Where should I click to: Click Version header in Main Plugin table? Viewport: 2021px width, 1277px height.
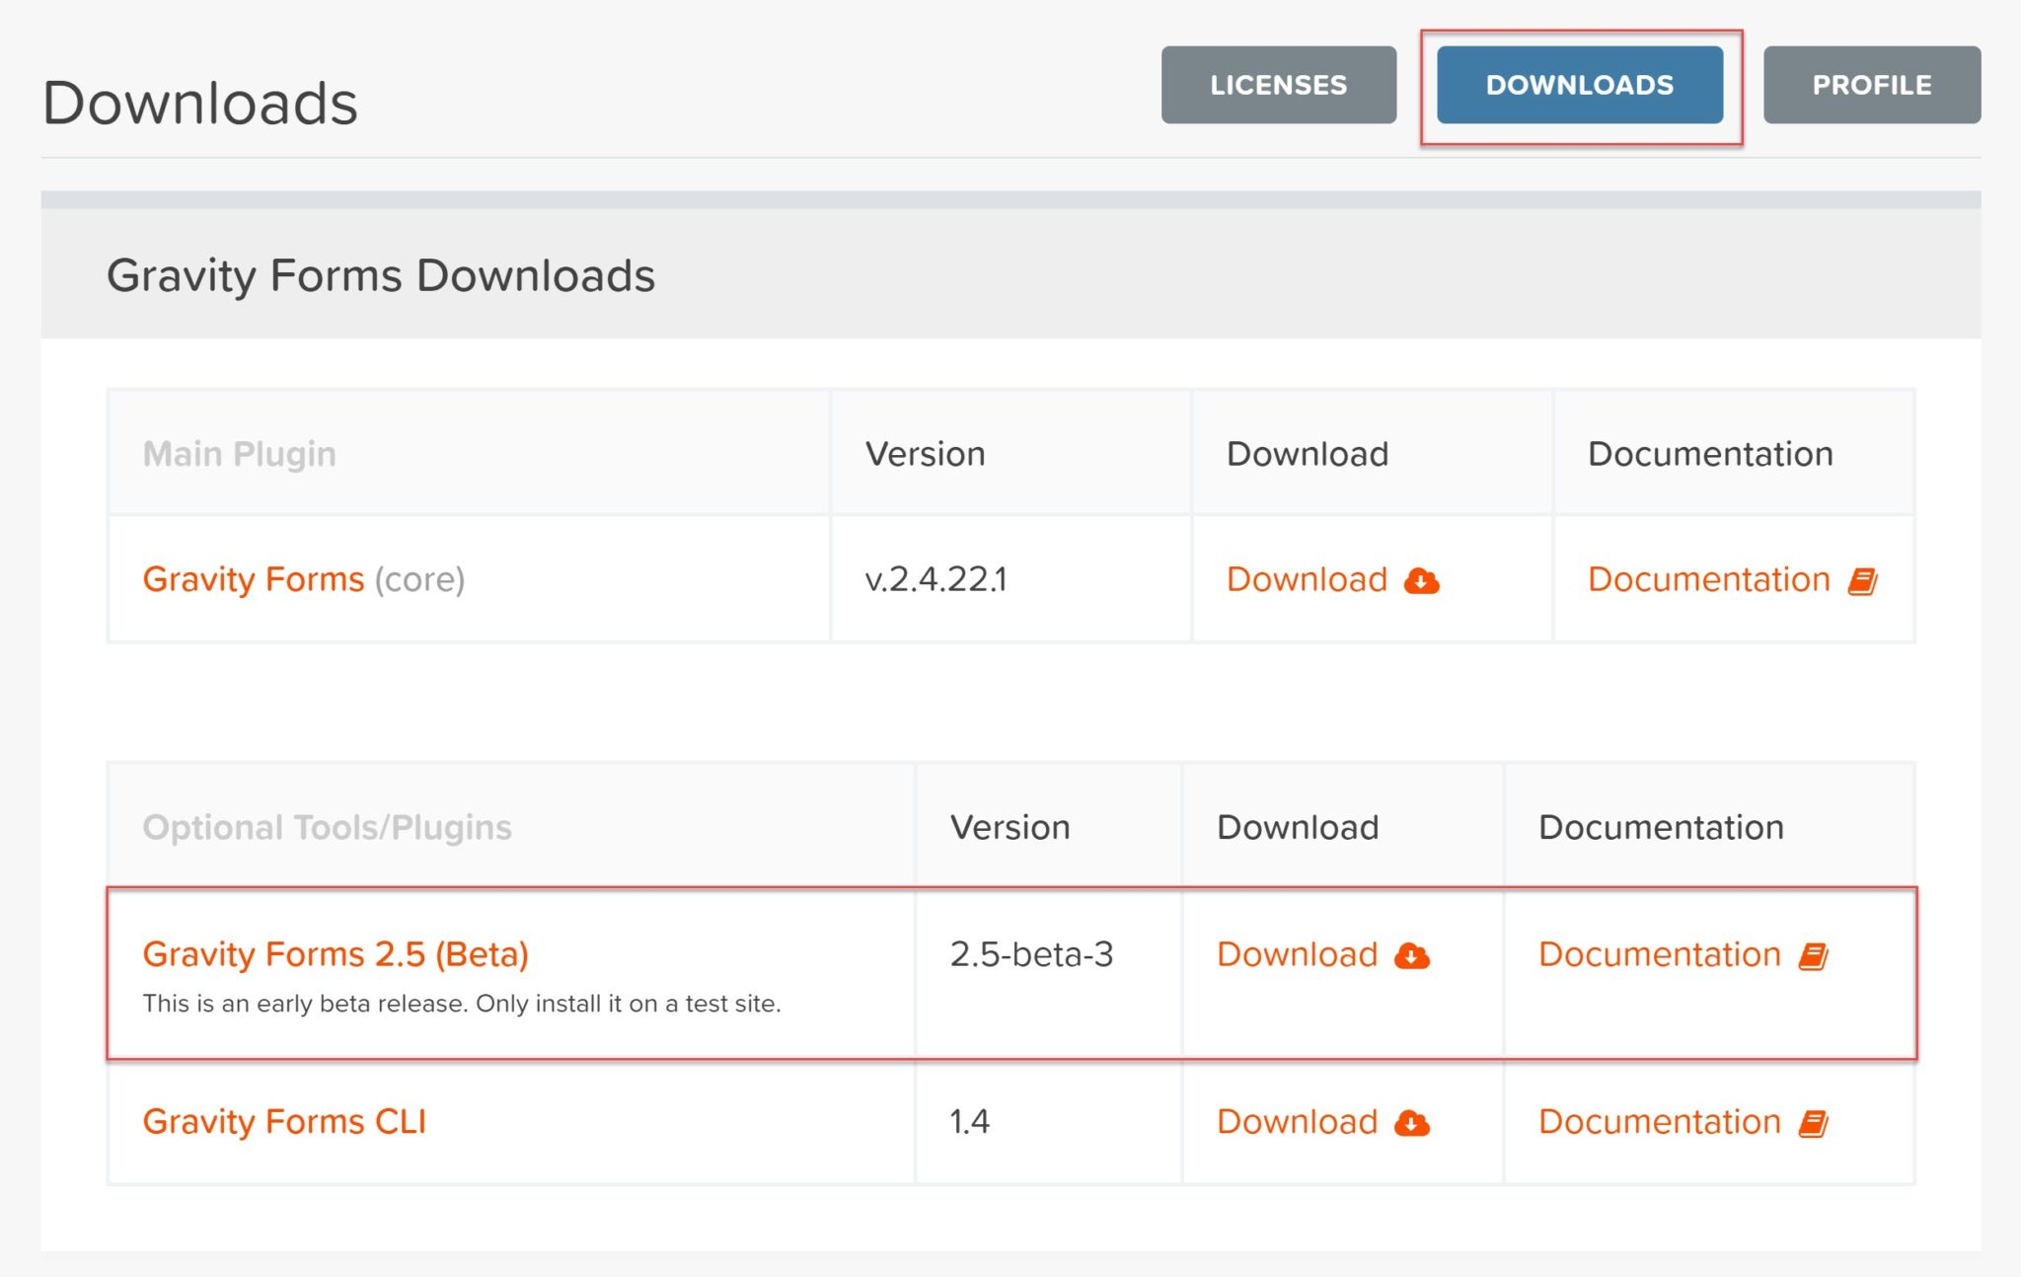coord(926,454)
